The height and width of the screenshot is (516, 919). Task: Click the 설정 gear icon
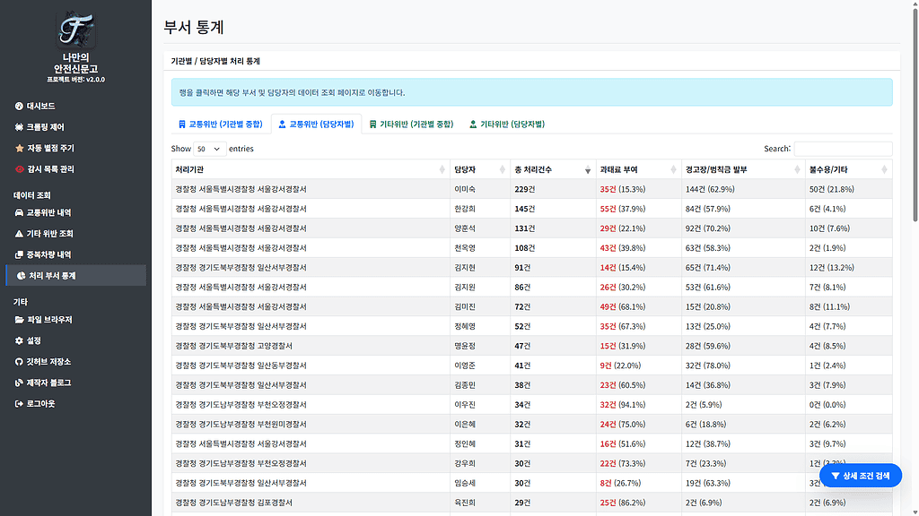(x=19, y=341)
